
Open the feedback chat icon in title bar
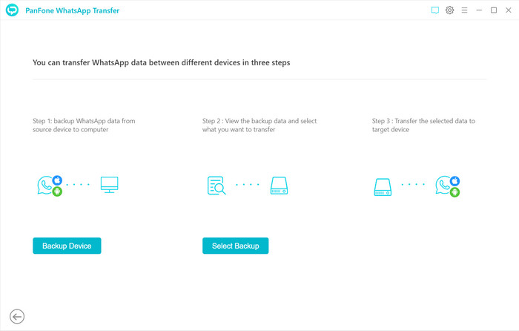pos(435,10)
